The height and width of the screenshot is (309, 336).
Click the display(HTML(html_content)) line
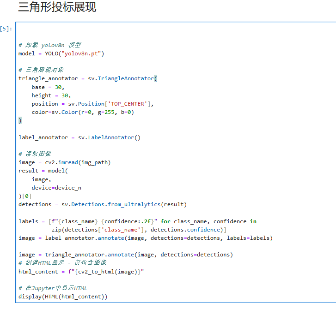click(x=63, y=297)
